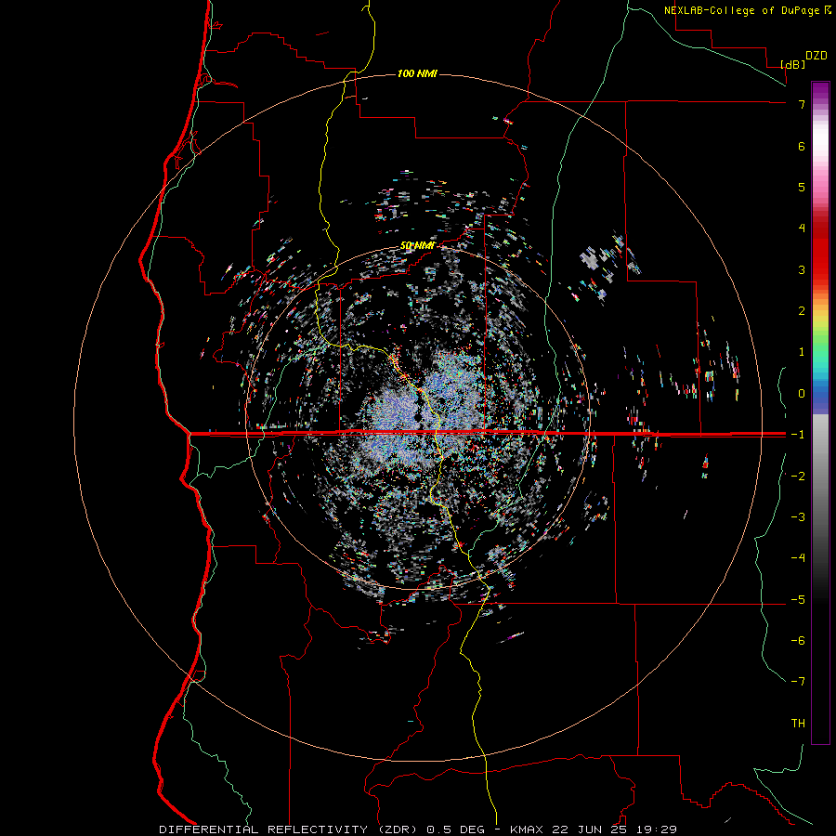Click the [dB] unit label
The width and height of the screenshot is (836, 836).
(x=793, y=64)
